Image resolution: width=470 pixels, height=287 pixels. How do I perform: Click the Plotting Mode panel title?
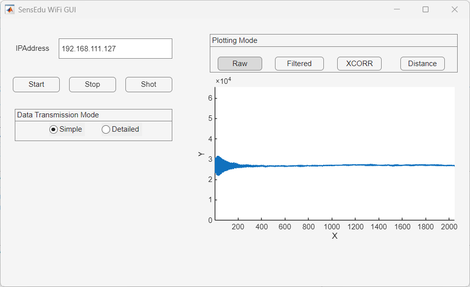pyautogui.click(x=235, y=40)
